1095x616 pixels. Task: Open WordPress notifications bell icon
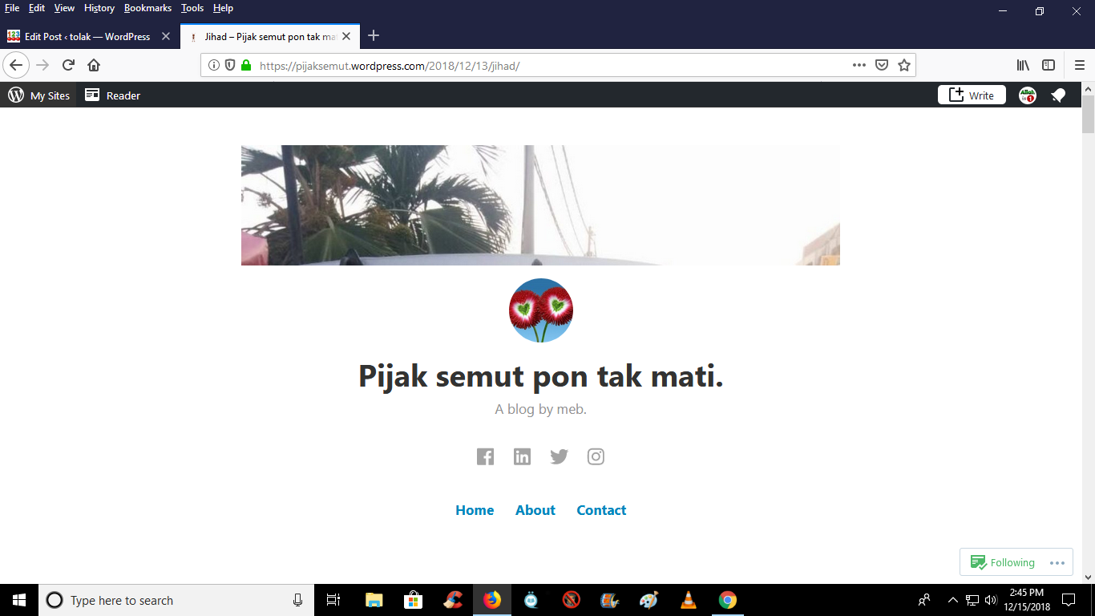click(x=1058, y=95)
